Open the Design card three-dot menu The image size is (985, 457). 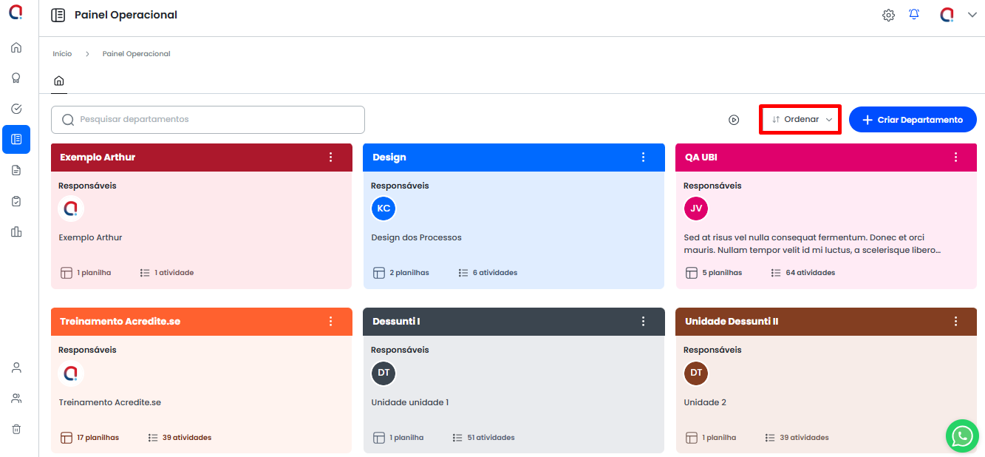(x=643, y=158)
